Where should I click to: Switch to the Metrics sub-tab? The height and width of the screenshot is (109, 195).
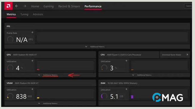coord(11,14)
